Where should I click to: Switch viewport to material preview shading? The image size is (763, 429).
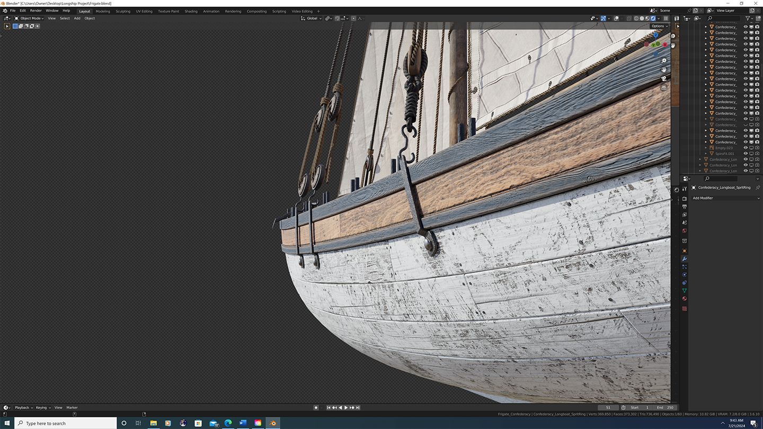click(647, 18)
